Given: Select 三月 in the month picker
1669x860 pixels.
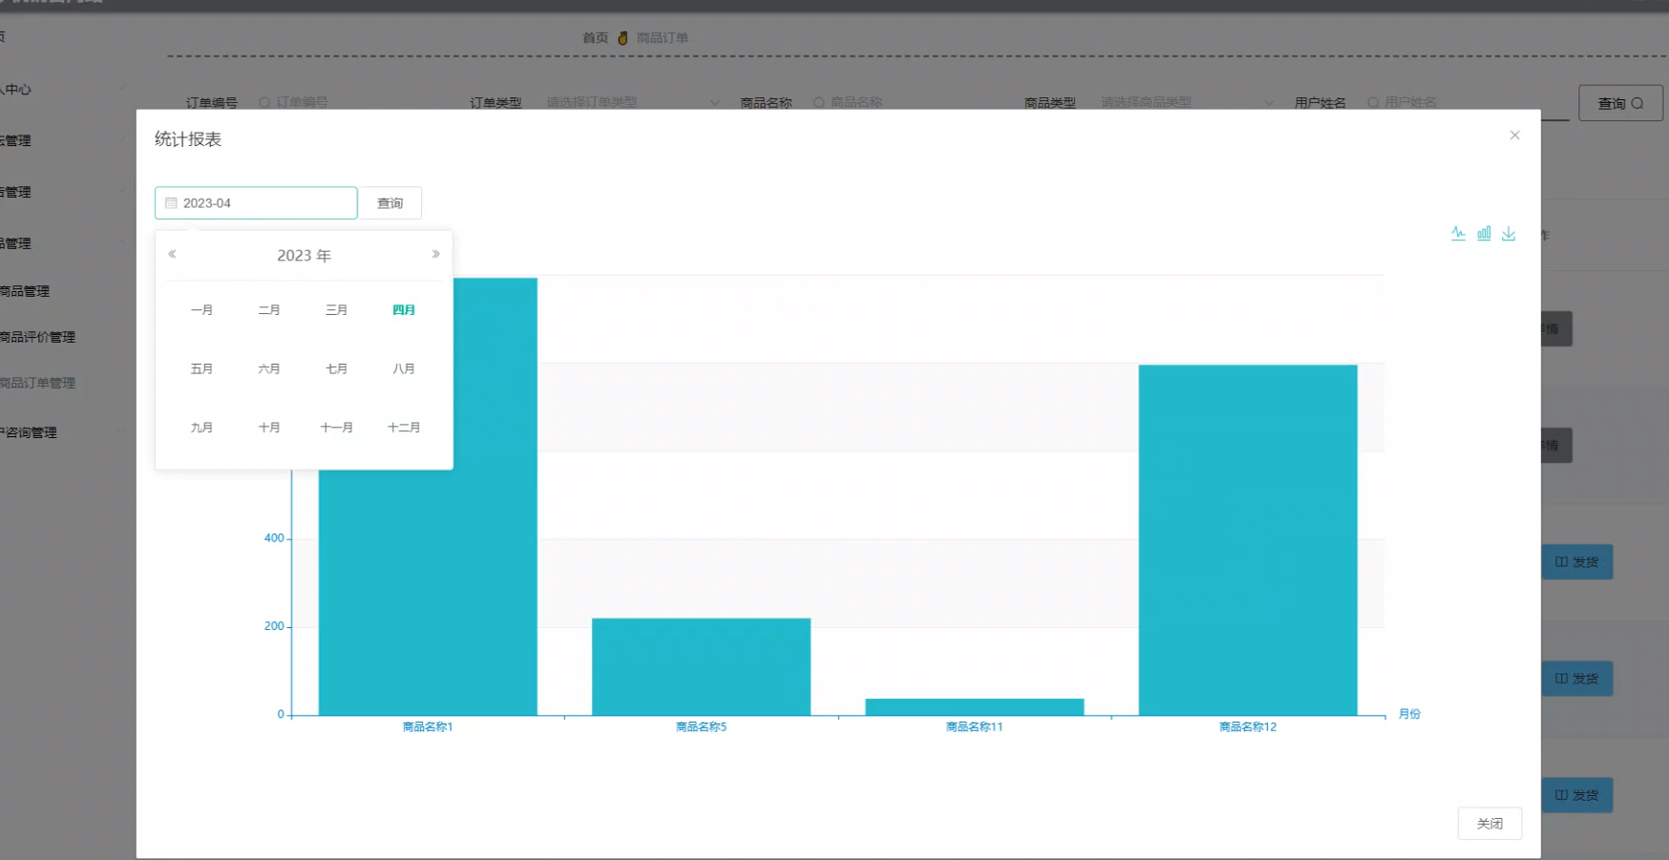Looking at the screenshot, I should (x=336, y=310).
